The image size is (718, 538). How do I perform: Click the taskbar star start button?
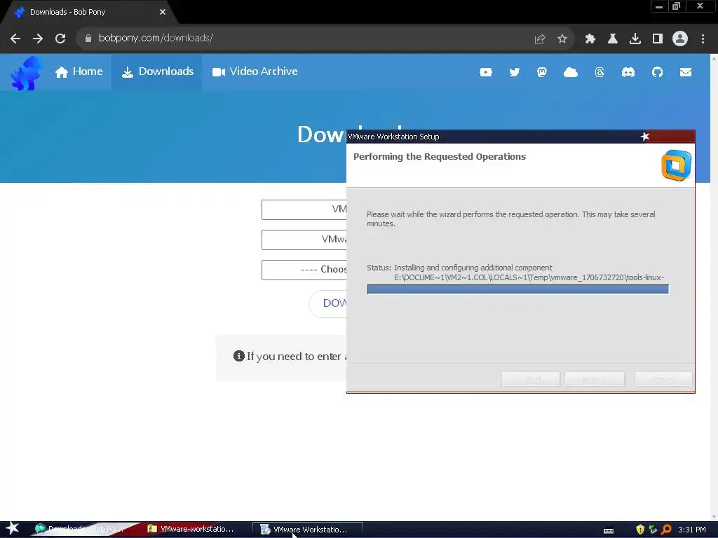[13, 529]
